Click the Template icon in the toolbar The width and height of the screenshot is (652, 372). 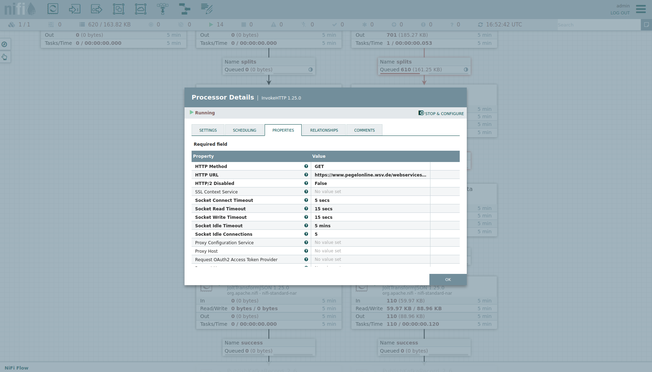(185, 8)
